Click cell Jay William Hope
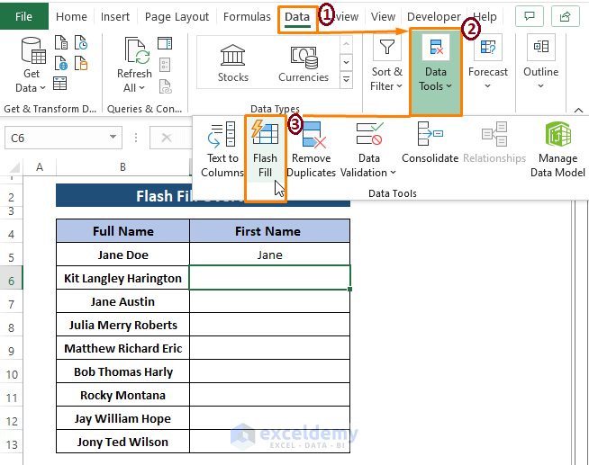 point(122,418)
